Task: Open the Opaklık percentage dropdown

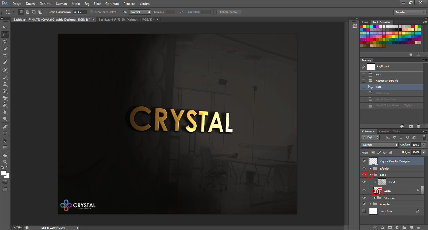Action: (423, 145)
